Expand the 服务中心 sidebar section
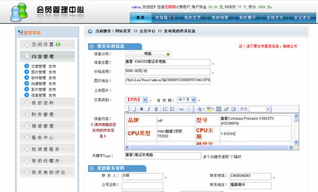The height and width of the screenshot is (192, 318). coord(47,137)
